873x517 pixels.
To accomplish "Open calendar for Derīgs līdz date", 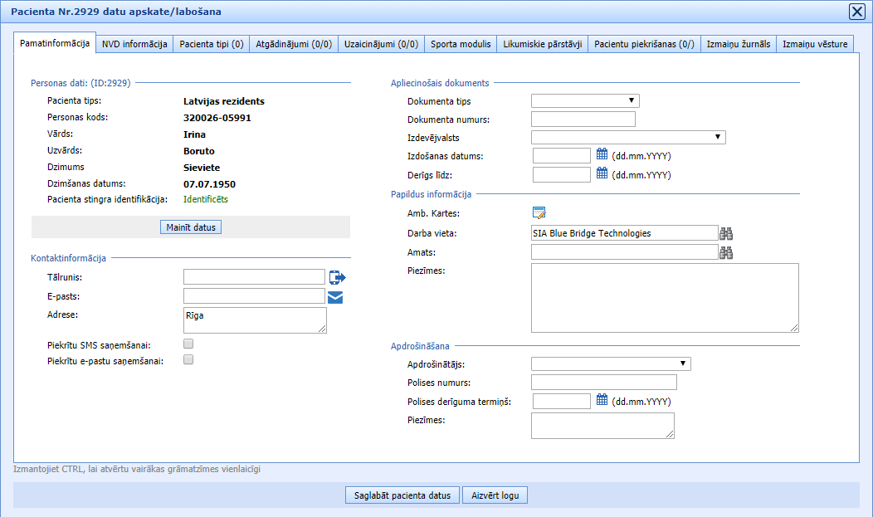I will [x=602, y=173].
